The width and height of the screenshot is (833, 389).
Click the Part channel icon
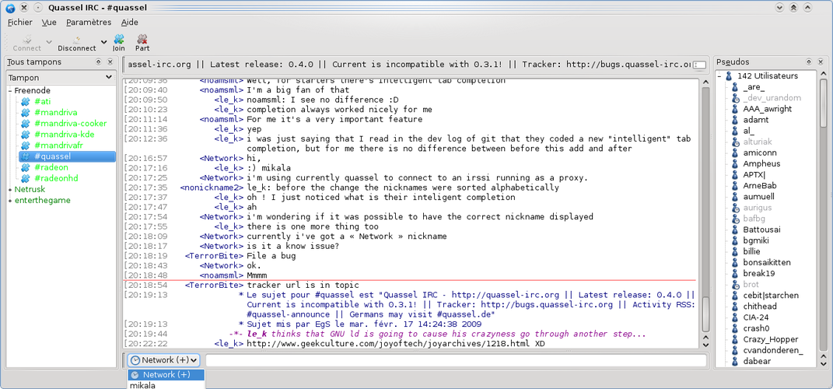[x=142, y=40]
